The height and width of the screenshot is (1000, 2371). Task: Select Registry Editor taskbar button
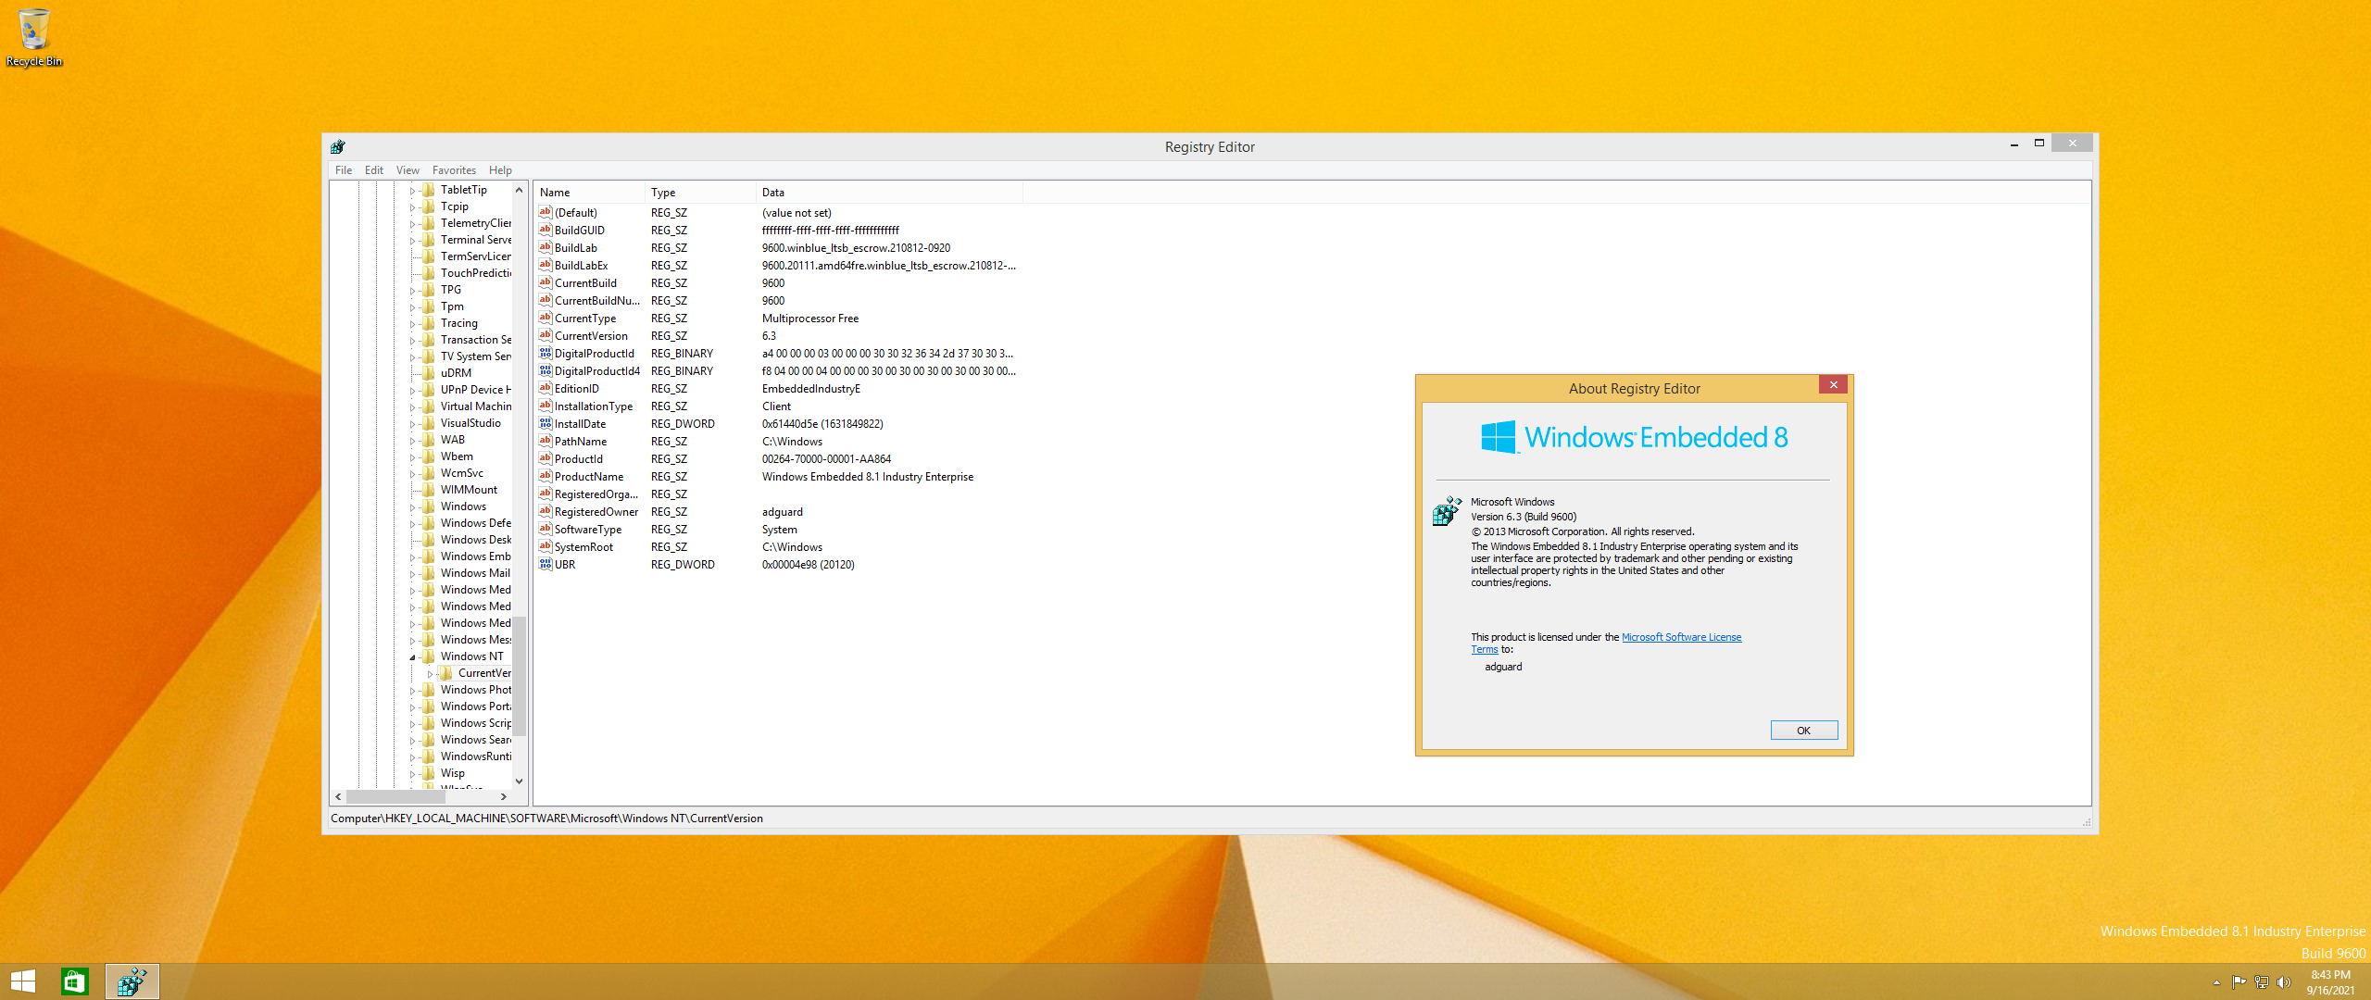(132, 981)
